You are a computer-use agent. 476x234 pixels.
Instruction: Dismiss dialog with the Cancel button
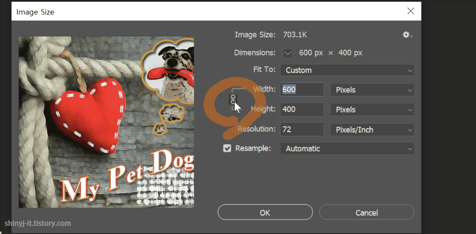tap(367, 212)
